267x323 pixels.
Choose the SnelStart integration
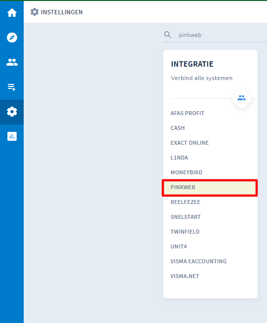tap(186, 217)
